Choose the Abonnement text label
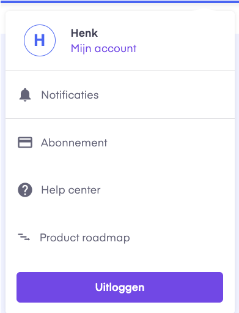The height and width of the screenshot is (313, 239). [x=74, y=143]
